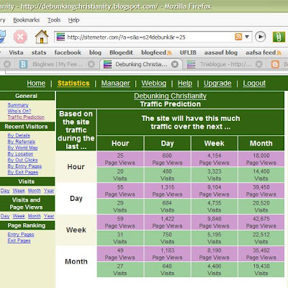Click the URL address input field
This screenshot has height=288, width=288.
tap(153, 37)
